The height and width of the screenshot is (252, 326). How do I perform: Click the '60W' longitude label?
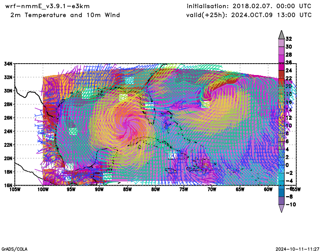(268, 189)
